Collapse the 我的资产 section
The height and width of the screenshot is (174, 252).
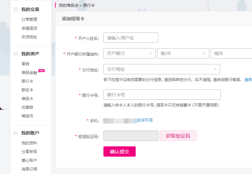coord(15,54)
